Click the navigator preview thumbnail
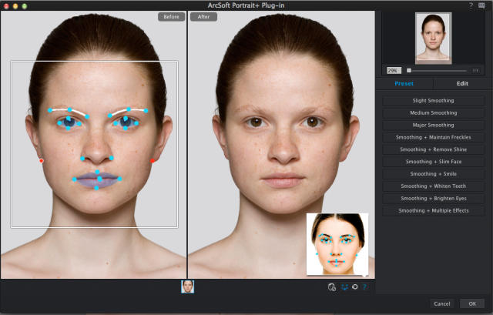The height and width of the screenshot is (315, 493). pos(433,38)
